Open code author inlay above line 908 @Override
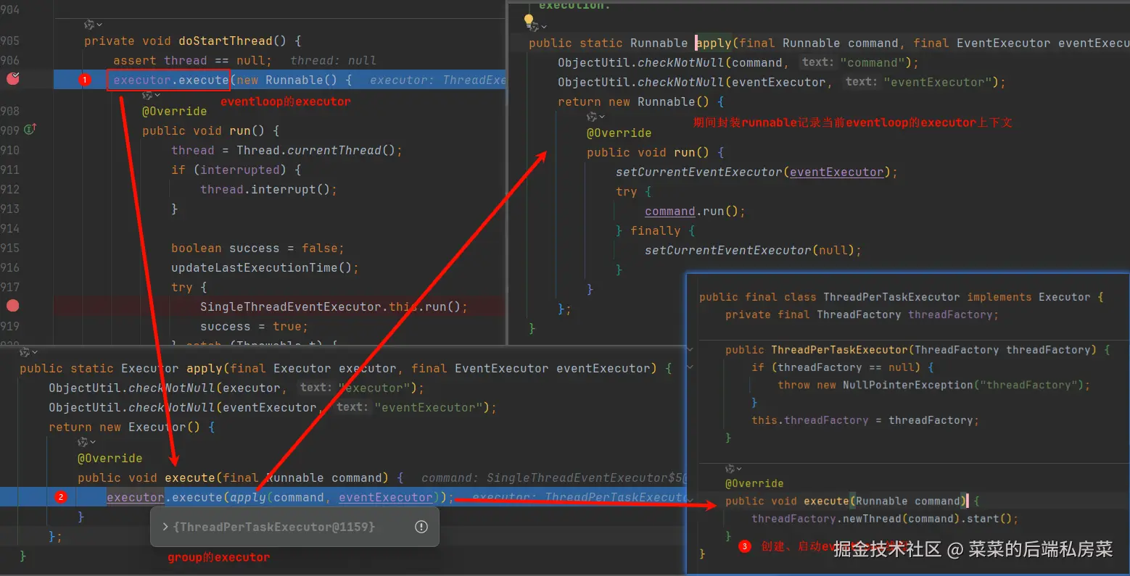Image resolution: width=1130 pixels, height=576 pixels. coord(151,95)
